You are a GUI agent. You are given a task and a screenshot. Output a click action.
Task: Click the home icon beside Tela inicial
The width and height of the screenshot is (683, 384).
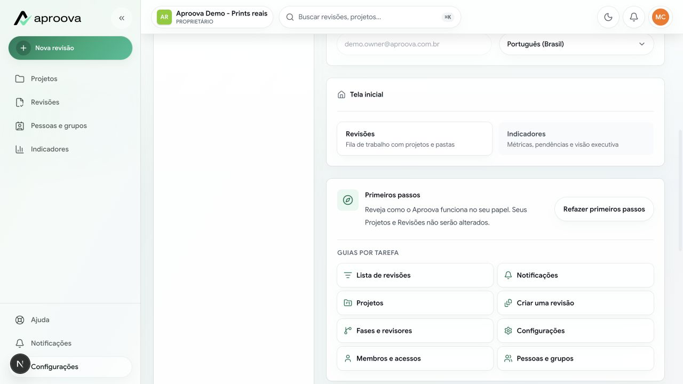341,94
